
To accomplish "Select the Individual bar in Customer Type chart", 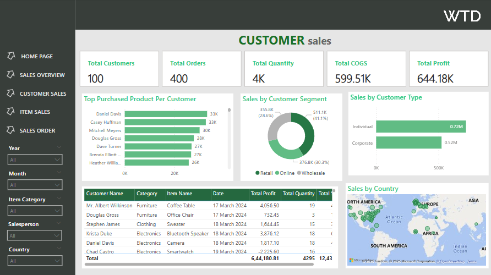I will point(421,127).
